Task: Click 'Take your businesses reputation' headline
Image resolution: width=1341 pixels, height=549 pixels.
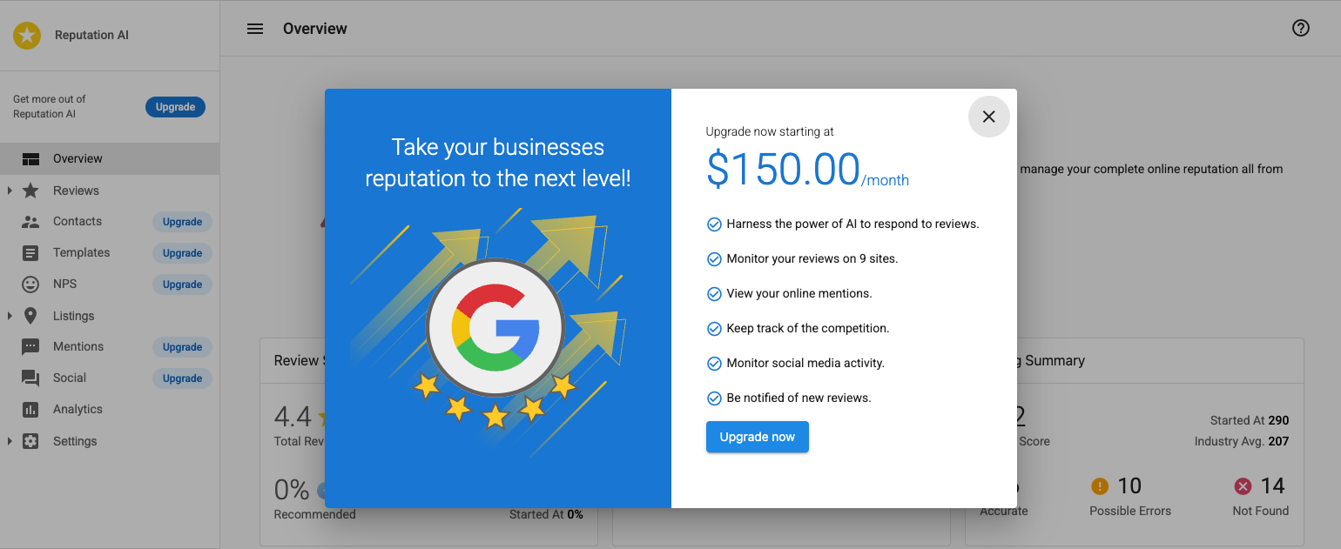Action: point(498,163)
